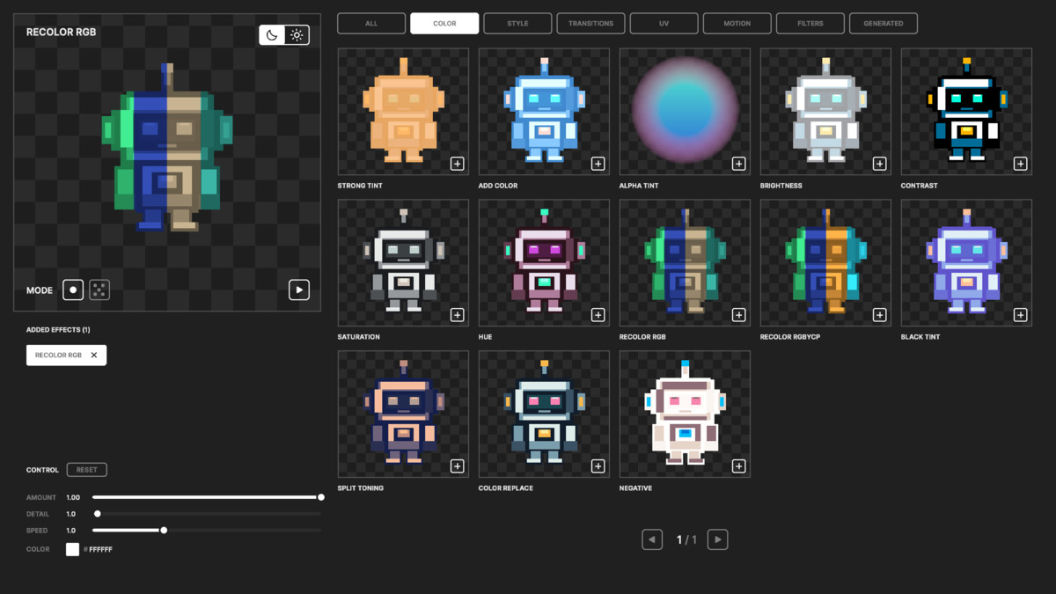This screenshot has width=1056, height=594.
Task: Adjust the Speed slider
Action: (207, 531)
